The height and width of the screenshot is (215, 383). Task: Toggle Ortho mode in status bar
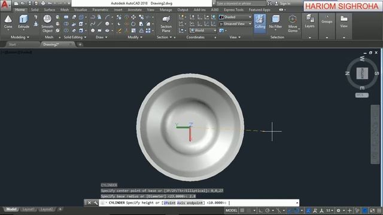pos(261,210)
